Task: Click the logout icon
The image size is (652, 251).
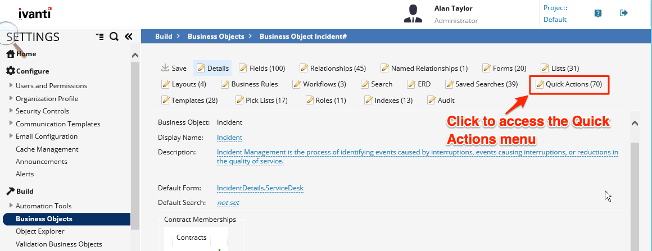Action: [x=623, y=13]
